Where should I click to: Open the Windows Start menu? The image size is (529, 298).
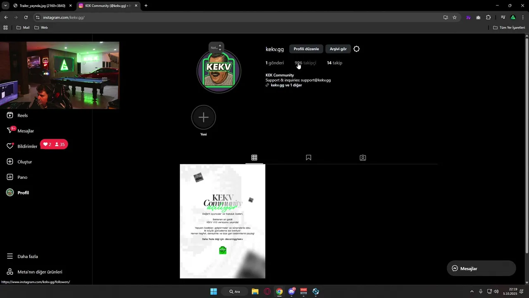click(x=214, y=291)
